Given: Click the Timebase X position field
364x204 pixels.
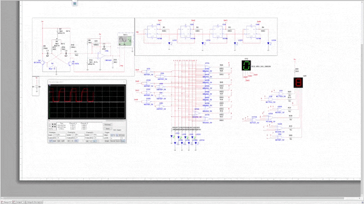Looking at the screenshot, I should 62,138.
